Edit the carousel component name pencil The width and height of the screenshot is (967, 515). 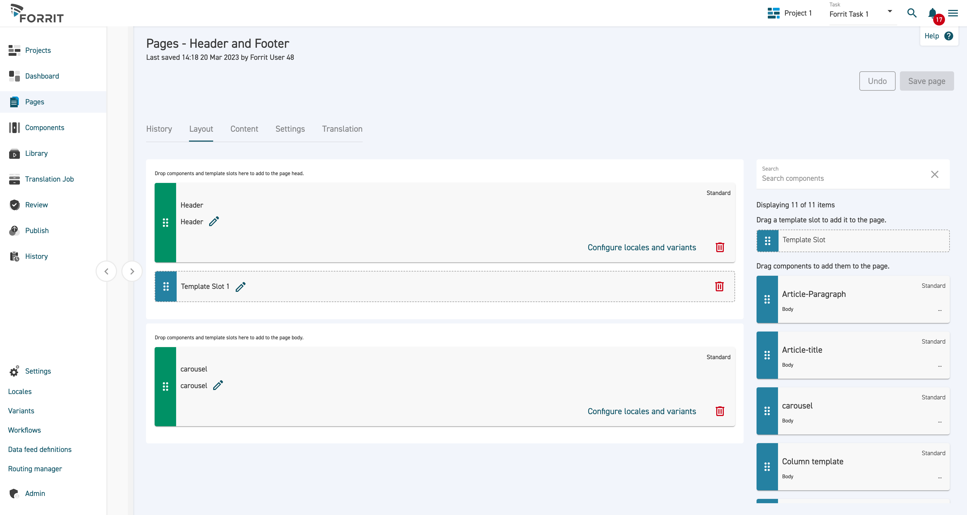(218, 386)
